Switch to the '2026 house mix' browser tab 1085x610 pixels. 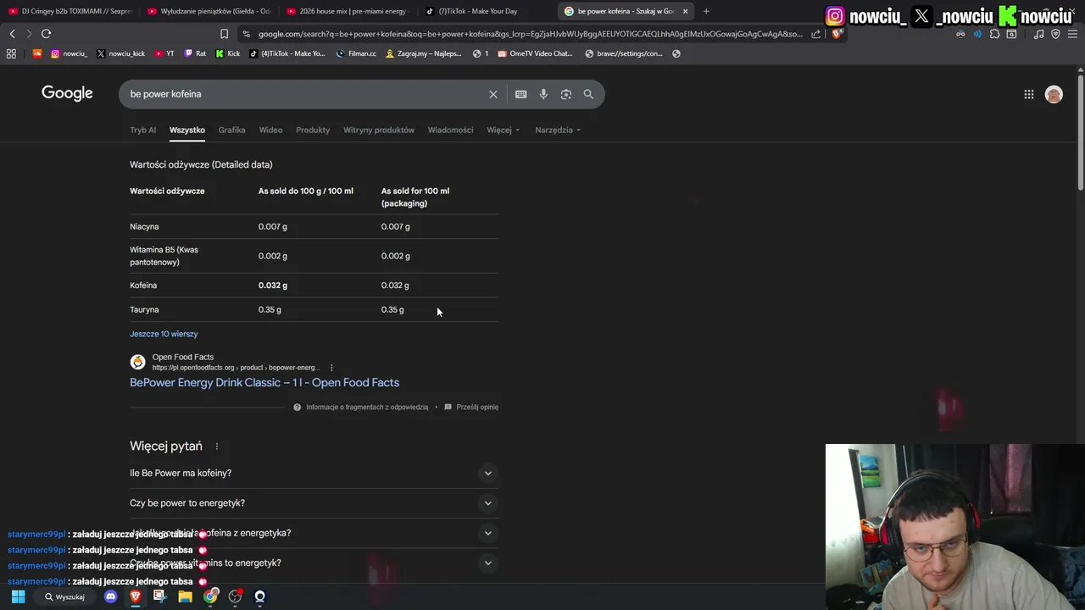click(x=347, y=11)
